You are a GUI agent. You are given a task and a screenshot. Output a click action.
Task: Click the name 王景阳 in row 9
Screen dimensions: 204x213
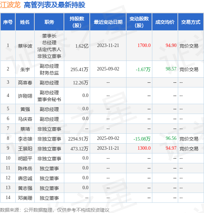pyautogui.click(x=25, y=149)
